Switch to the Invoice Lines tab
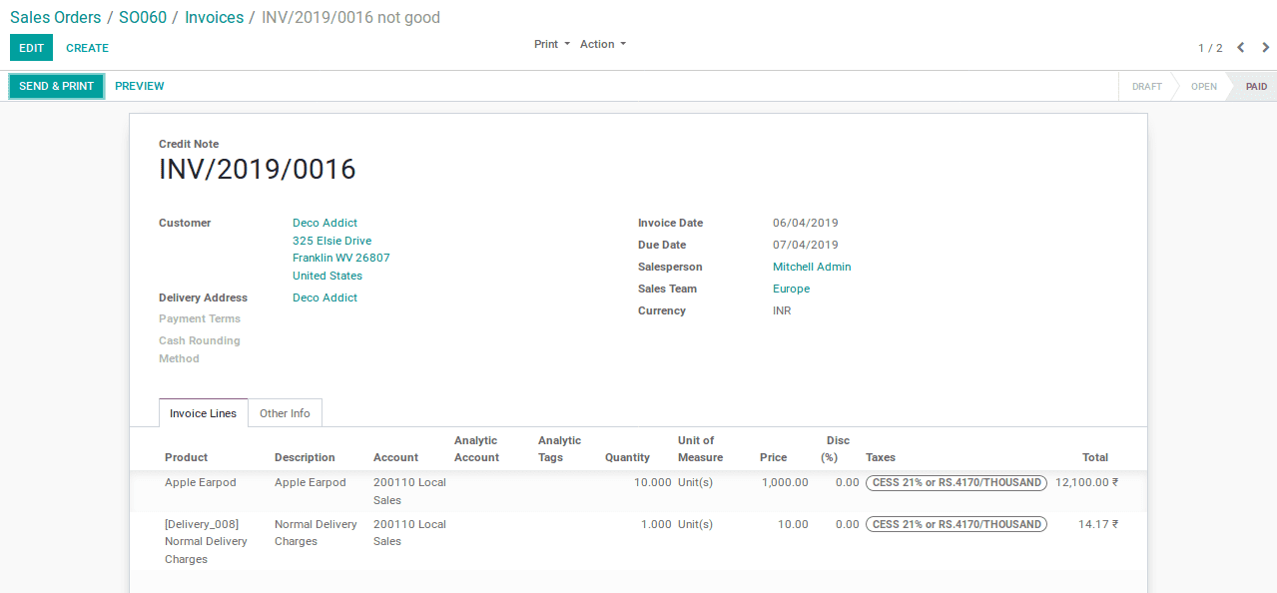Screen dimensions: 1277x593 point(204,413)
